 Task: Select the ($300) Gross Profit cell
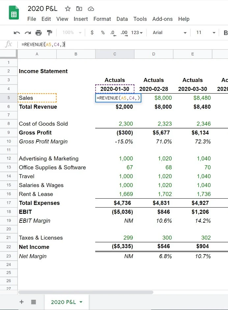tap(115, 133)
